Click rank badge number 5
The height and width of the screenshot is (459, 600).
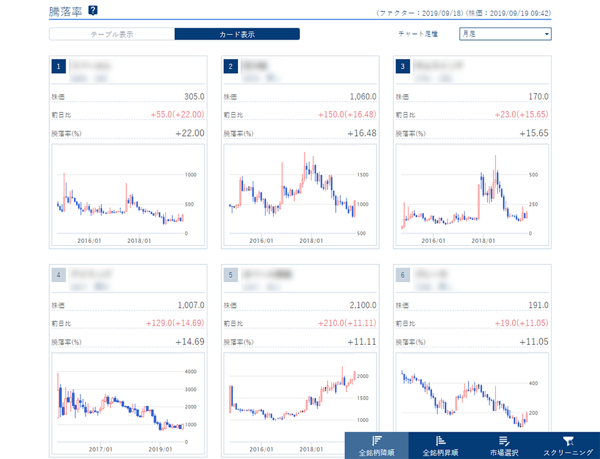[230, 275]
